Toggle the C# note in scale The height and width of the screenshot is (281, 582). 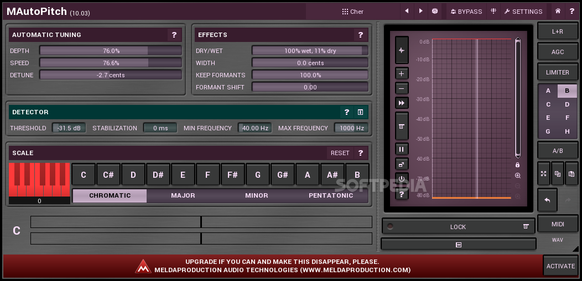coord(108,174)
